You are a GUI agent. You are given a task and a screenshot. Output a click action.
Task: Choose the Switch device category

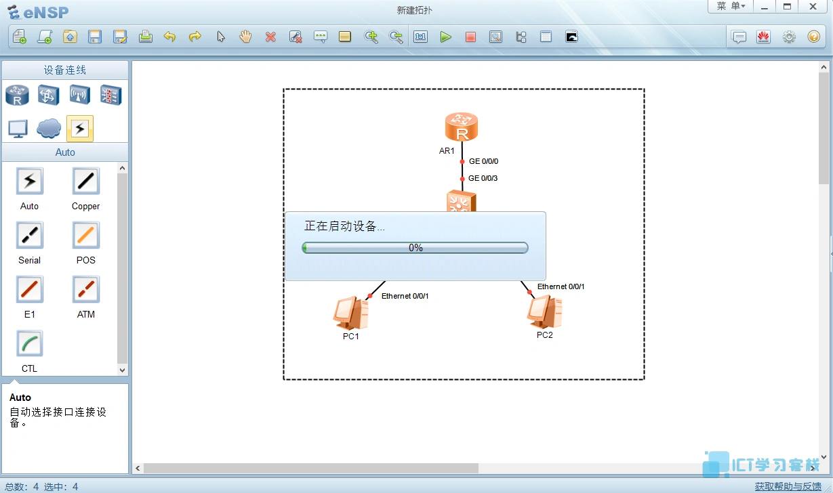click(48, 95)
